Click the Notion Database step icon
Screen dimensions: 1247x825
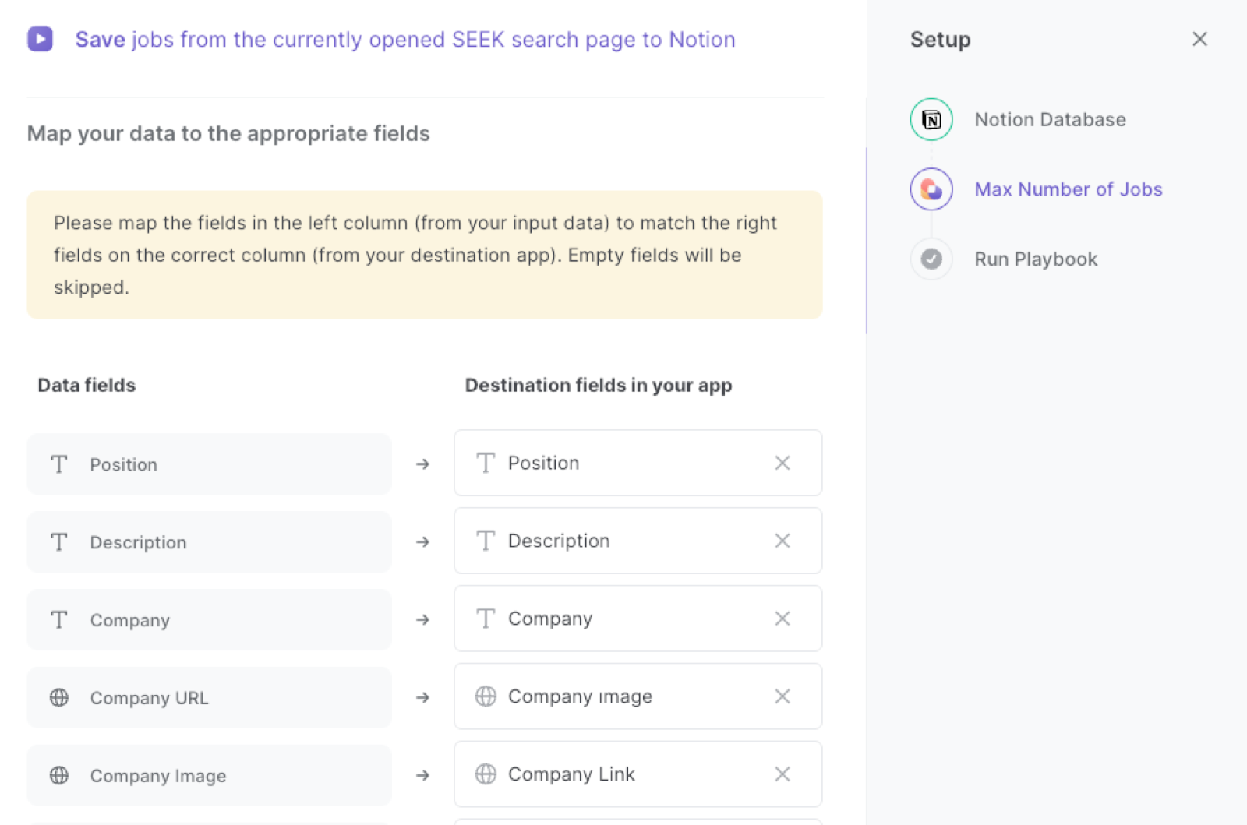pos(931,119)
